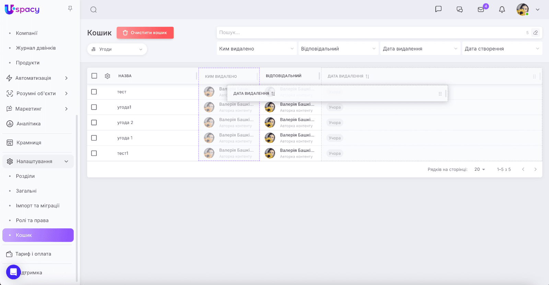Go to 'Аналітика' in the sidebar
Image resolution: width=549 pixels, height=285 pixels.
28,124
